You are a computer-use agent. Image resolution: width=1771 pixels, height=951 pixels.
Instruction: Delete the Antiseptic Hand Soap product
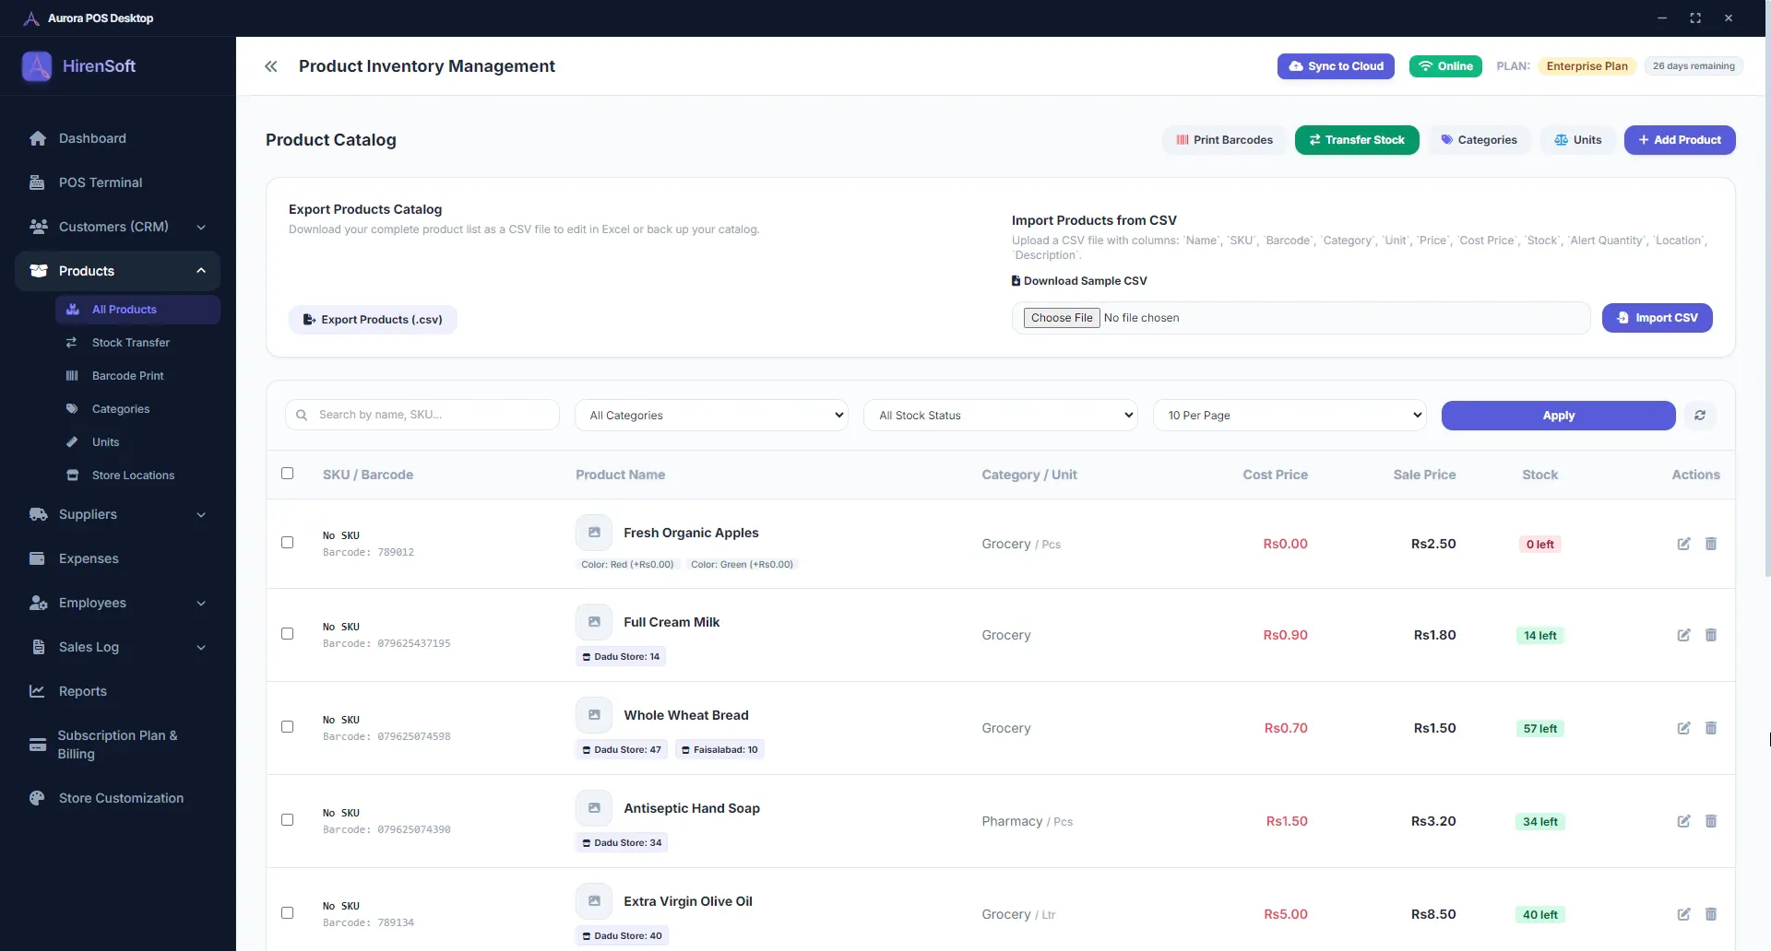pos(1711,821)
